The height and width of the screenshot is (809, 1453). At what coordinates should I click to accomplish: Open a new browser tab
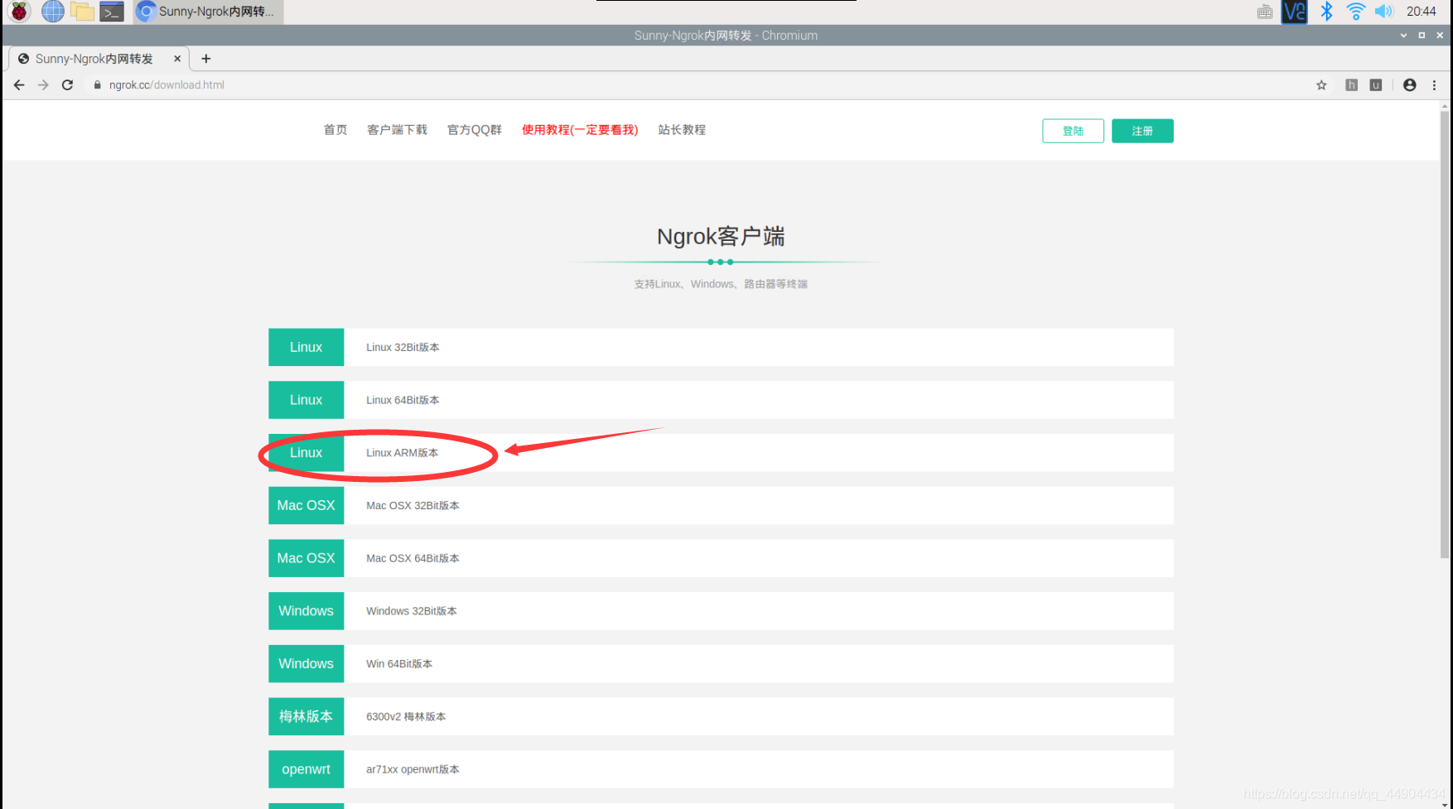(x=206, y=59)
